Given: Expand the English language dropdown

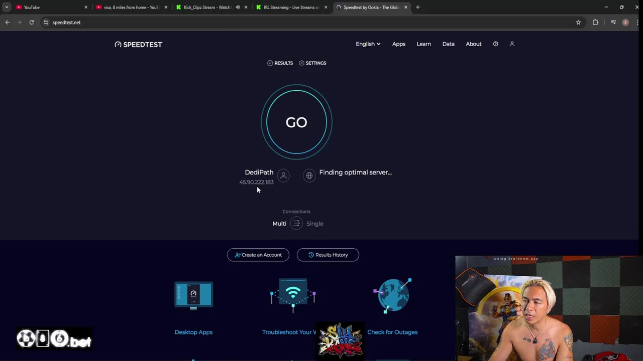Looking at the screenshot, I should [368, 44].
